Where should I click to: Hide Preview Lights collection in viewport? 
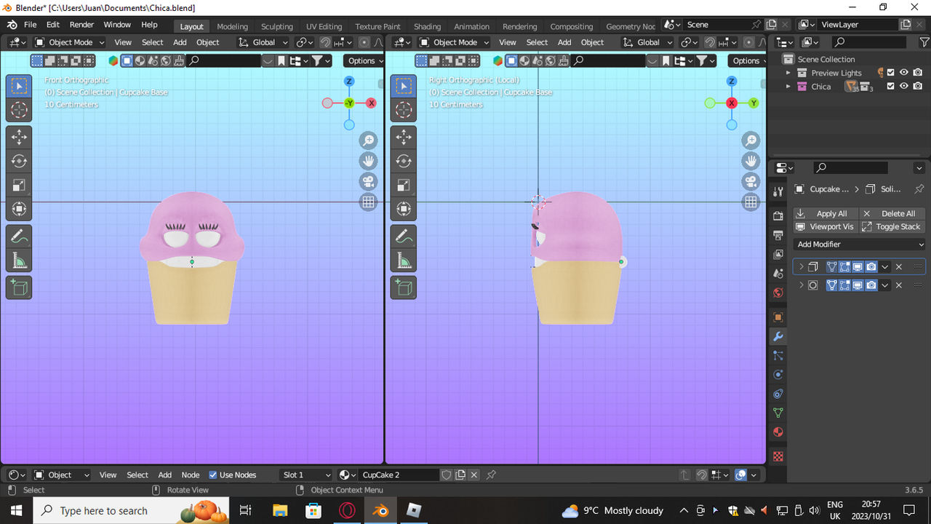click(x=904, y=73)
